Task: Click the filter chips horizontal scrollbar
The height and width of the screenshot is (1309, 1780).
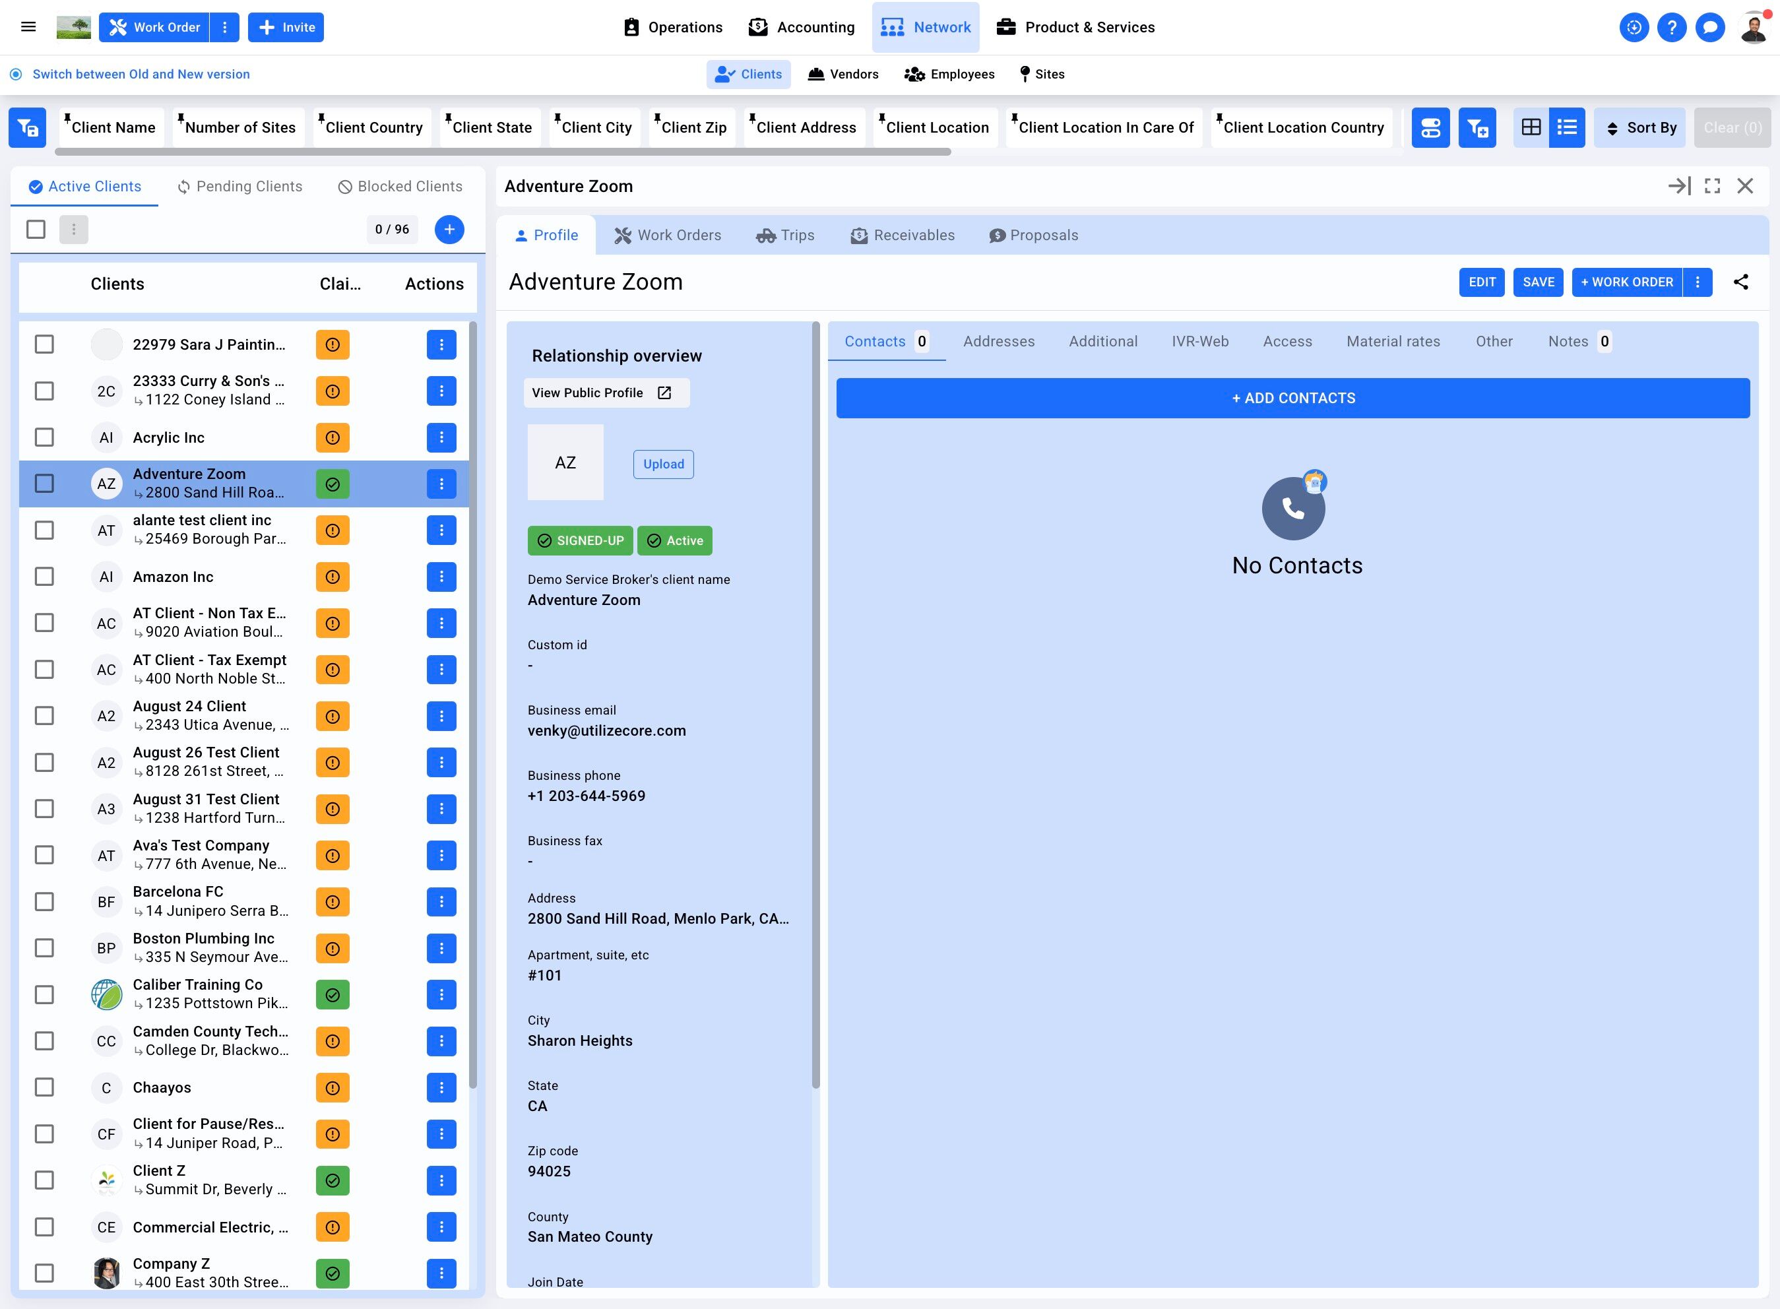Action: click(504, 151)
